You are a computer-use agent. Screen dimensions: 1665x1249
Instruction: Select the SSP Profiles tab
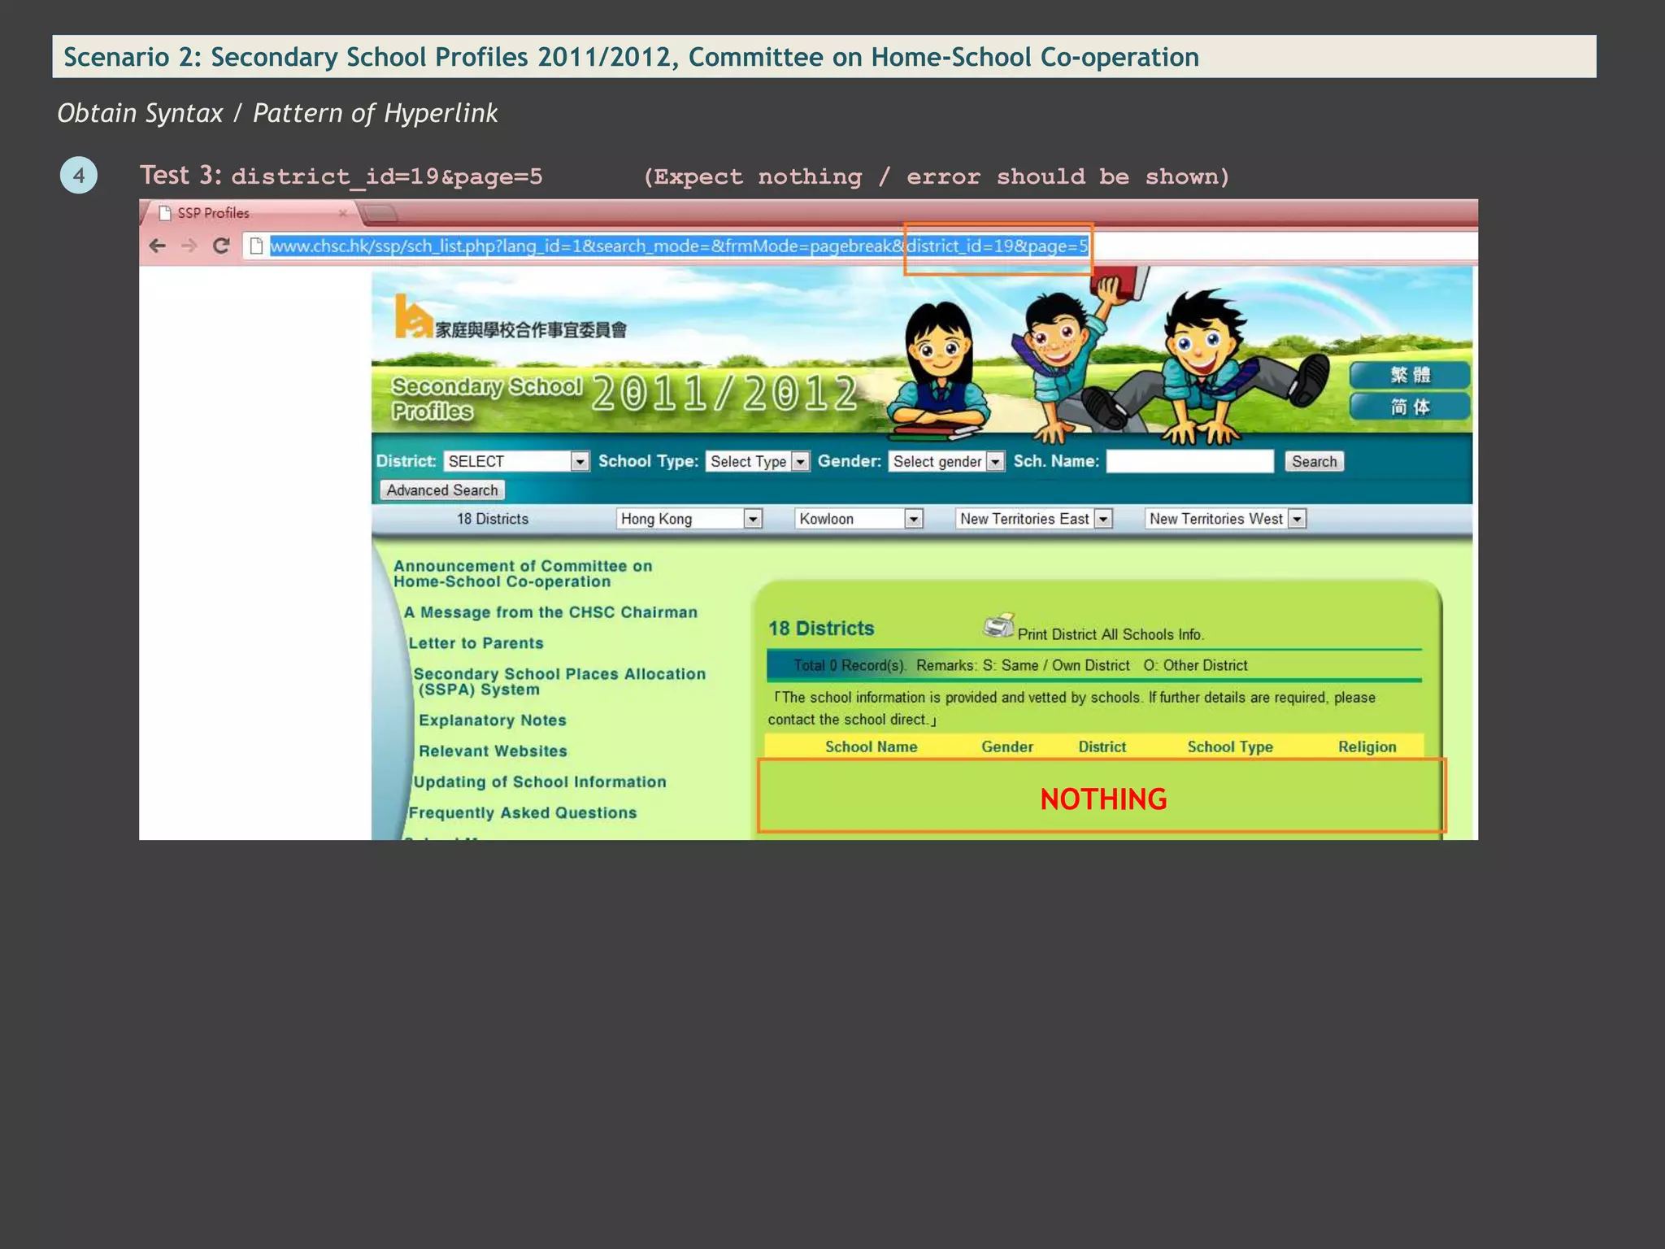coord(252,213)
